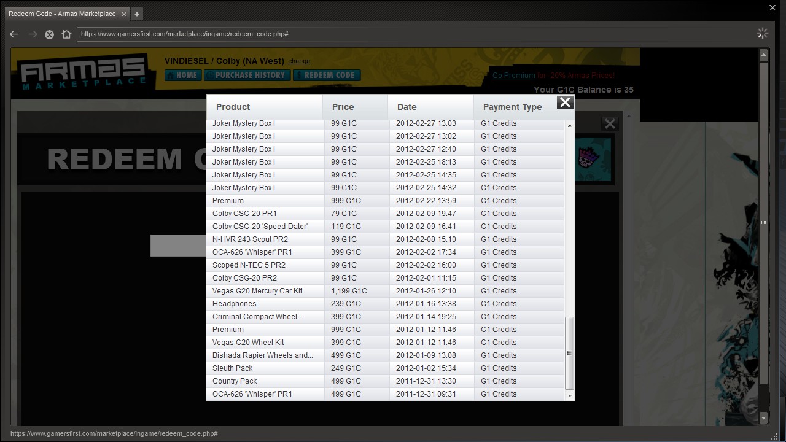
Task: Go back with browser back arrow
Action: (14, 34)
